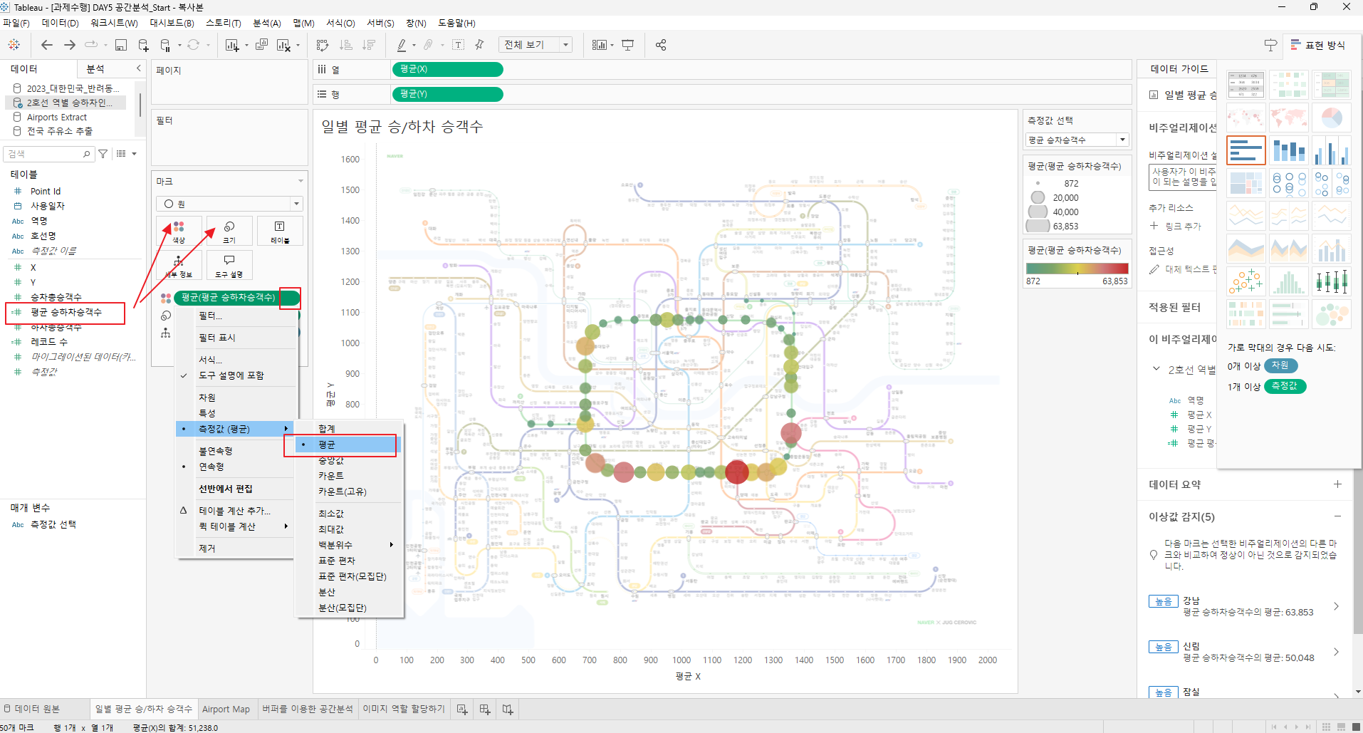Click the New worksheet icon in toolbar

[x=232, y=45]
